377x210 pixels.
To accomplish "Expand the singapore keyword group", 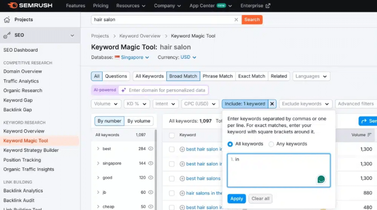I will point(98,163).
